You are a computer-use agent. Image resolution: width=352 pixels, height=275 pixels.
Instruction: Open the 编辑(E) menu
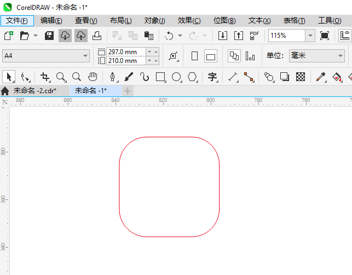51,21
